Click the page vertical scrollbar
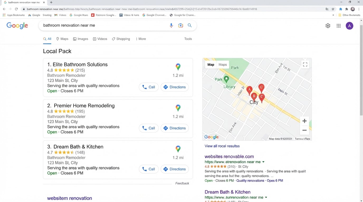The image size is (363, 202). coord(361,71)
